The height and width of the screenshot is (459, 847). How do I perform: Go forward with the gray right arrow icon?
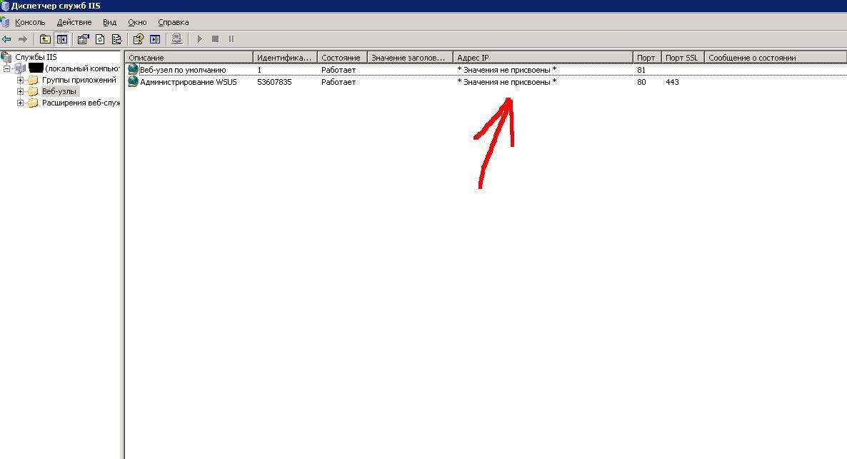23,38
